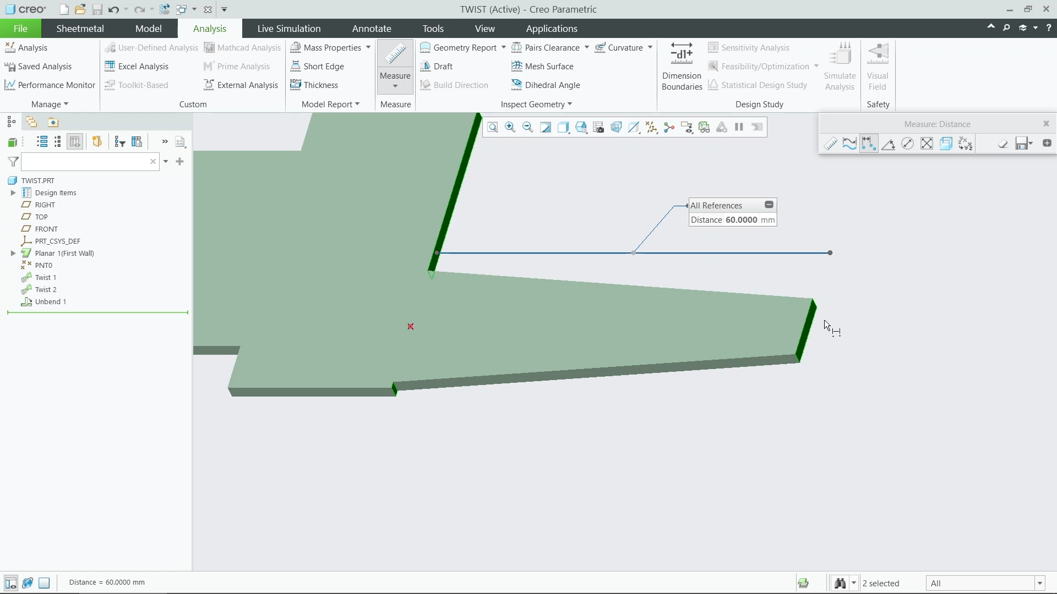Switch to the Annotate tab
Screen dimensions: 1057x594
click(372, 29)
